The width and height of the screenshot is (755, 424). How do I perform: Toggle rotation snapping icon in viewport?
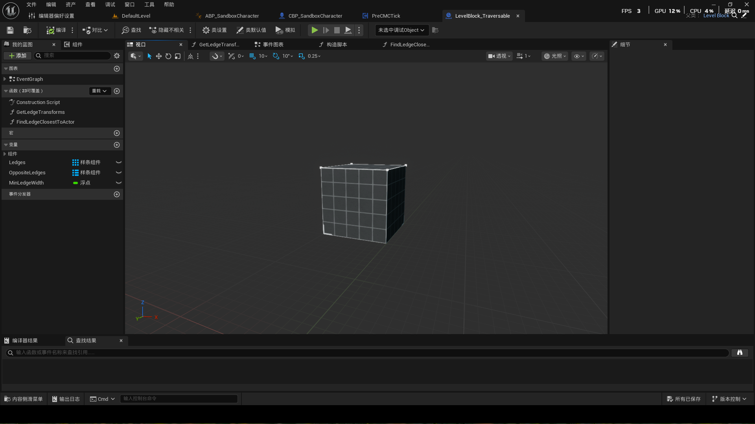pos(276,56)
